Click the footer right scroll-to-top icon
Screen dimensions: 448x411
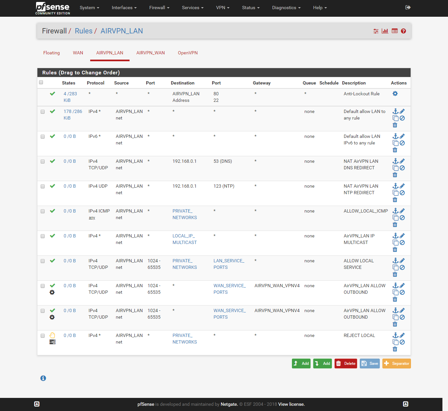406,404
